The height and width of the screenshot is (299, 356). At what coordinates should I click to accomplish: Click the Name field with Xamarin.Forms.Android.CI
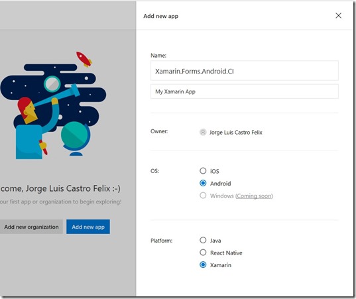245,71
